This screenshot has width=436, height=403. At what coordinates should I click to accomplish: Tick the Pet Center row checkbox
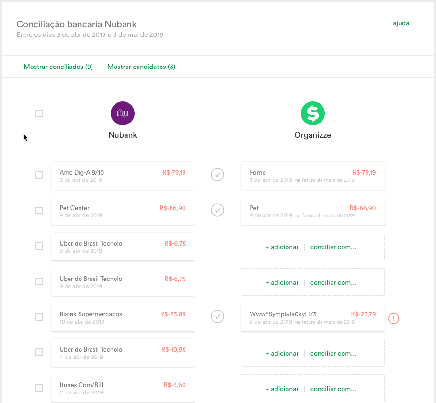tap(39, 211)
